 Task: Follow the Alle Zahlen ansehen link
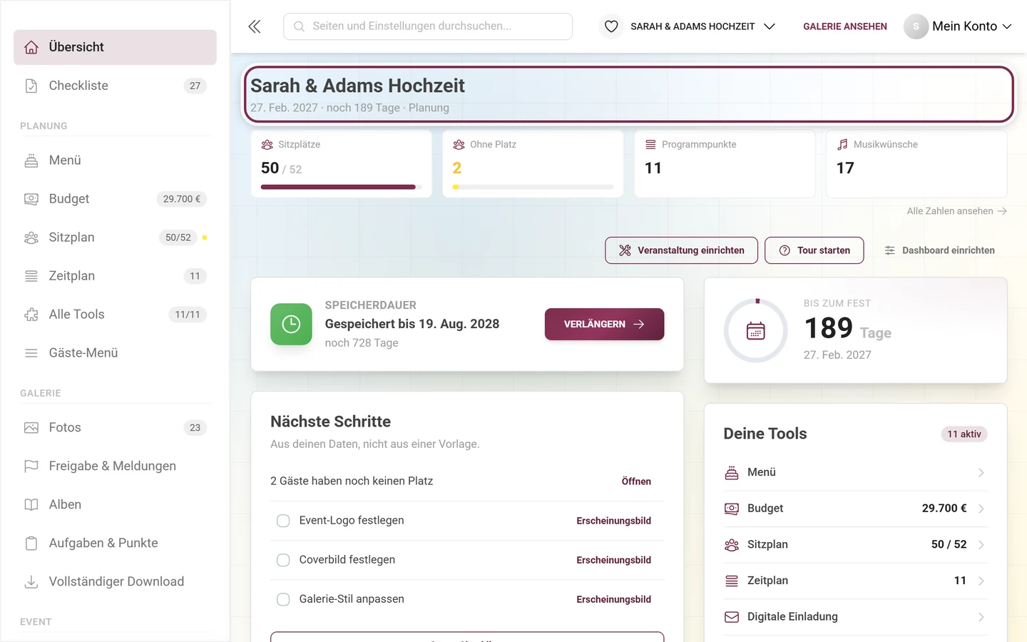pos(956,211)
